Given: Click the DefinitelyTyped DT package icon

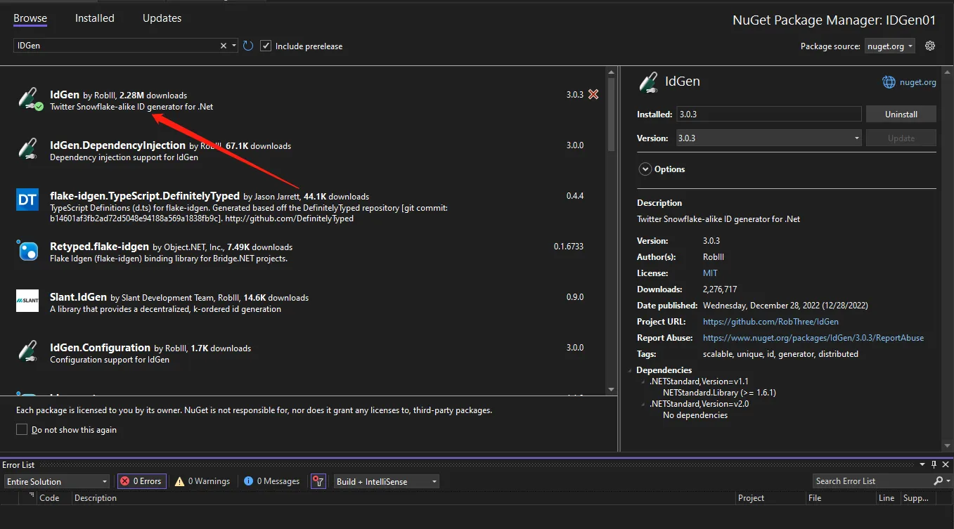Looking at the screenshot, I should [x=27, y=200].
